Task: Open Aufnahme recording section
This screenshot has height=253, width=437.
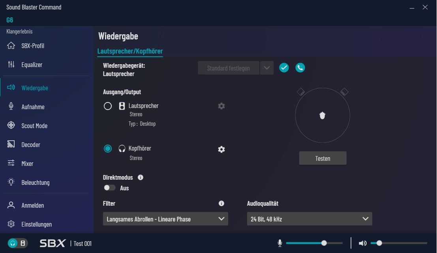Action: click(x=33, y=107)
